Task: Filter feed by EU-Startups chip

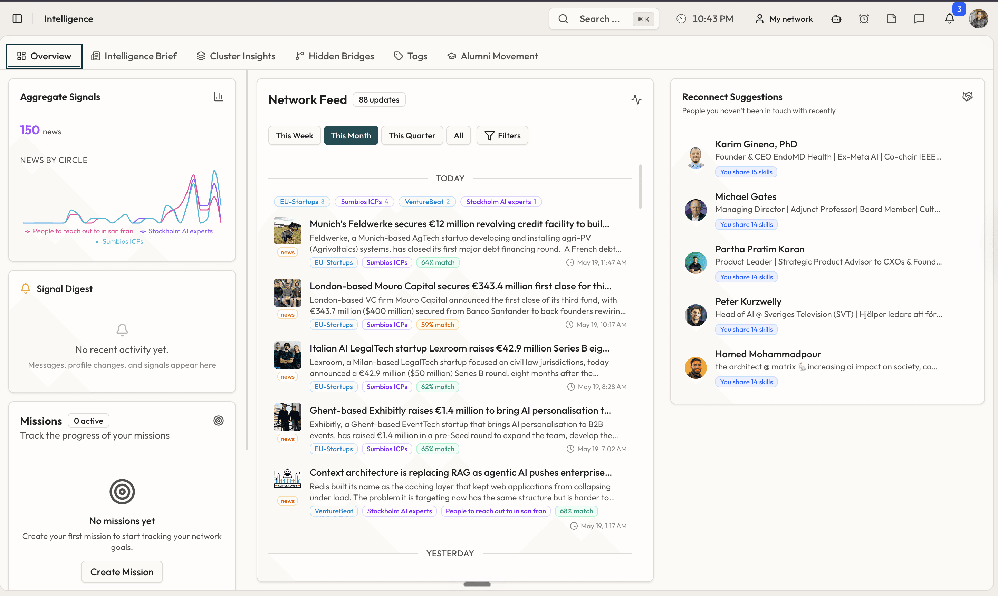Action: [x=302, y=202]
